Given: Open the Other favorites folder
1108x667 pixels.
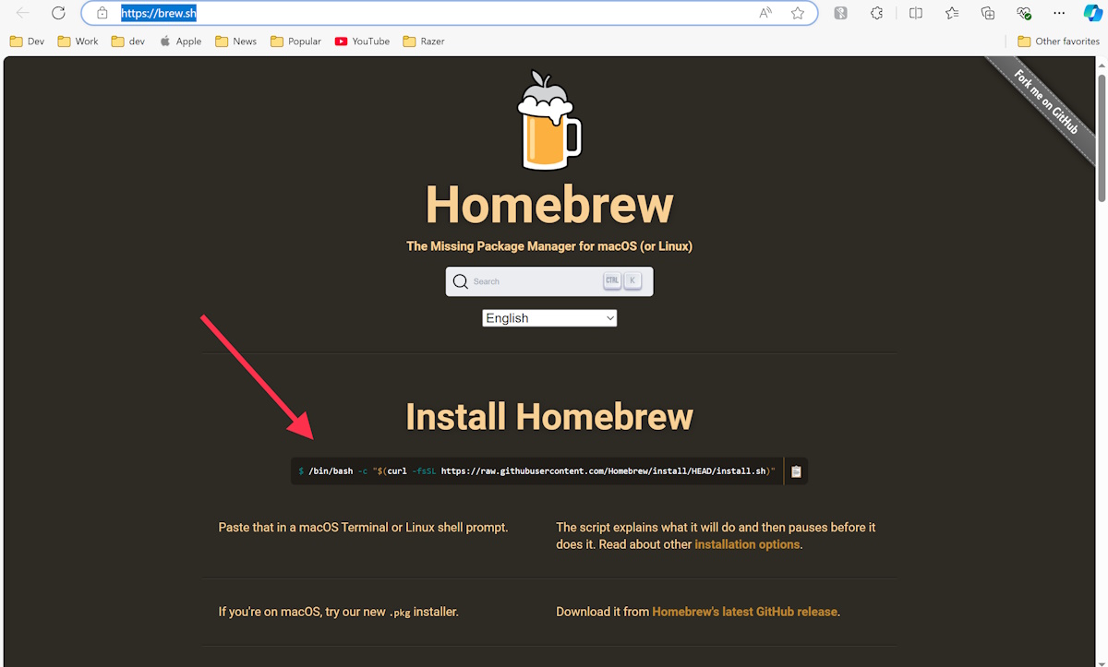Looking at the screenshot, I should point(1058,42).
